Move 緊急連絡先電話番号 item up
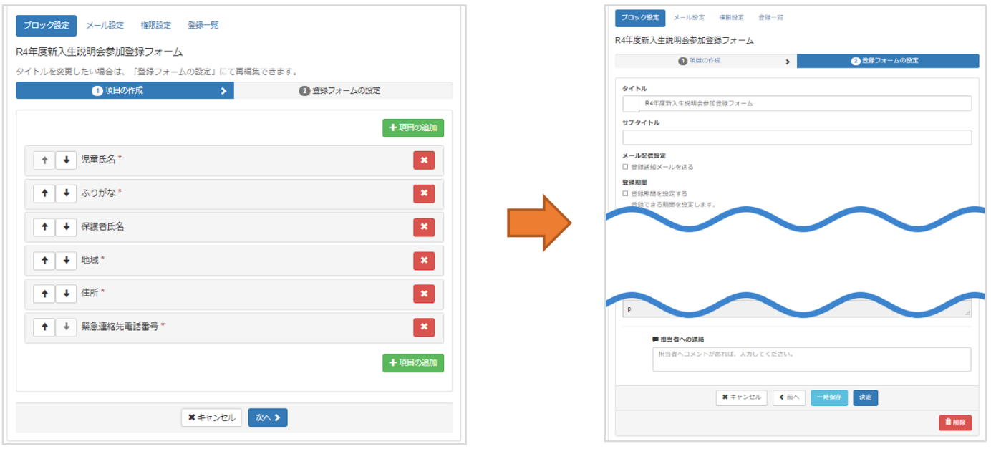Viewport: 991px width, 449px height. [44, 327]
